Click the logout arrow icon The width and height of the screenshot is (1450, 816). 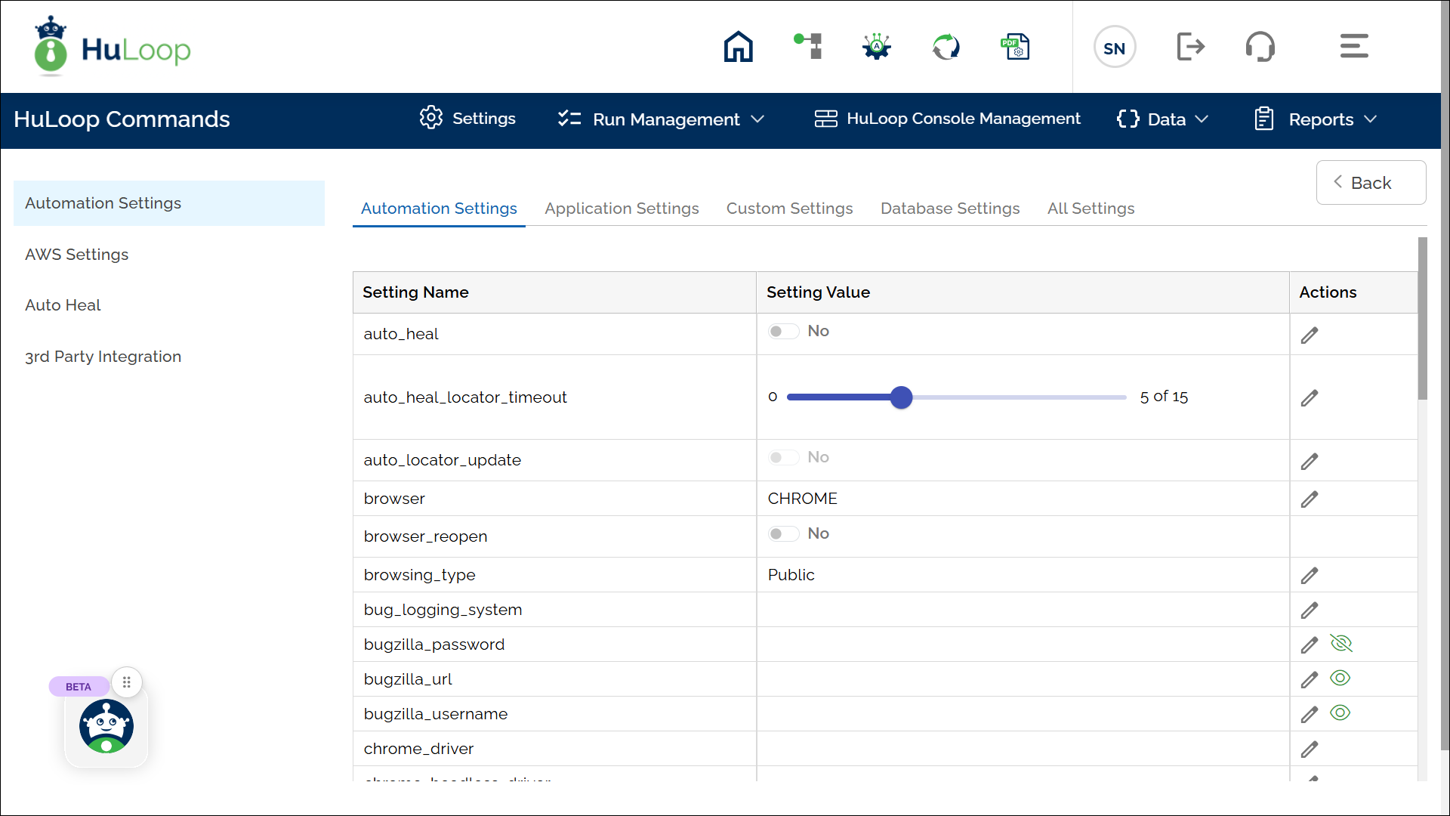pyautogui.click(x=1190, y=47)
